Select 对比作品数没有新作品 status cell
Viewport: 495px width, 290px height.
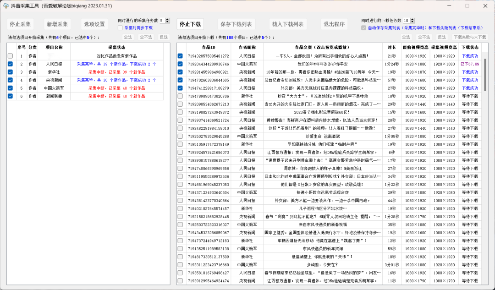point(117,56)
